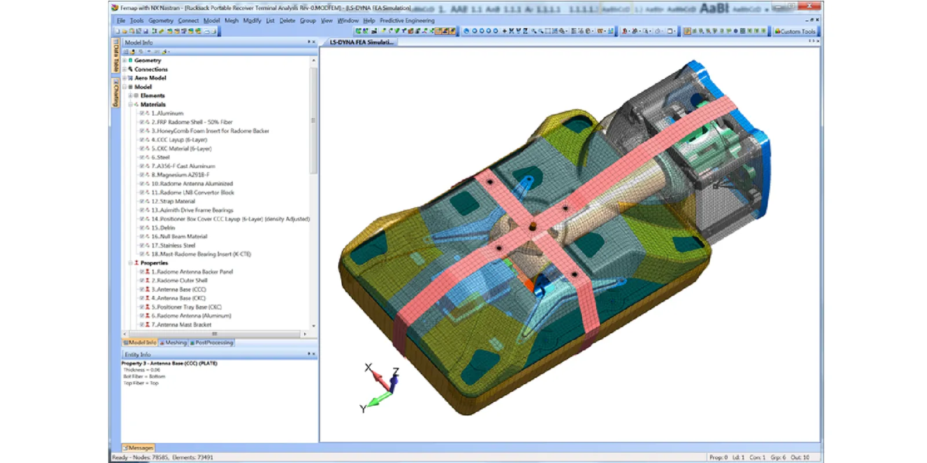927x463 pixels.
Task: Toggle checkbox for property 2..Radome Outer Shell
Action: pos(142,281)
